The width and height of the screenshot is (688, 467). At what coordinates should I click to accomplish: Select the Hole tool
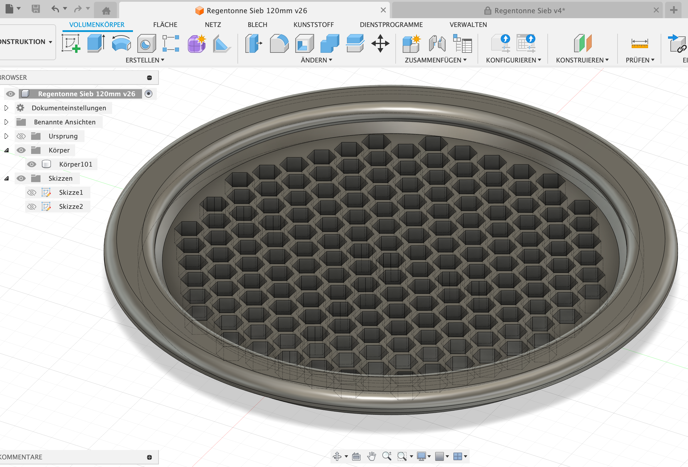pos(146,43)
